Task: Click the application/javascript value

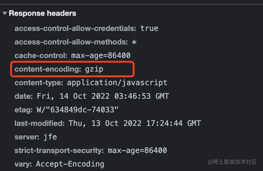Action: coord(117,83)
